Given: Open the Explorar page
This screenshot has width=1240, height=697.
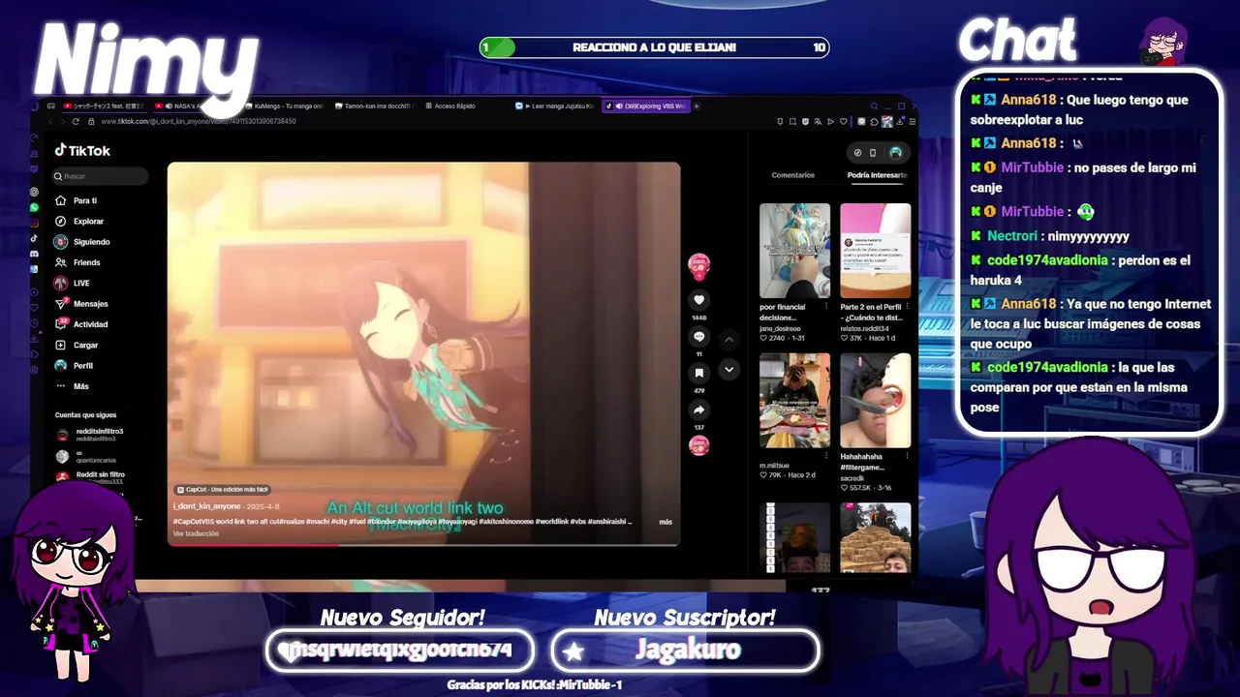Looking at the screenshot, I should click(79, 221).
